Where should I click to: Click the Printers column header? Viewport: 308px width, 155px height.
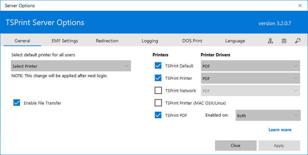[160, 55]
